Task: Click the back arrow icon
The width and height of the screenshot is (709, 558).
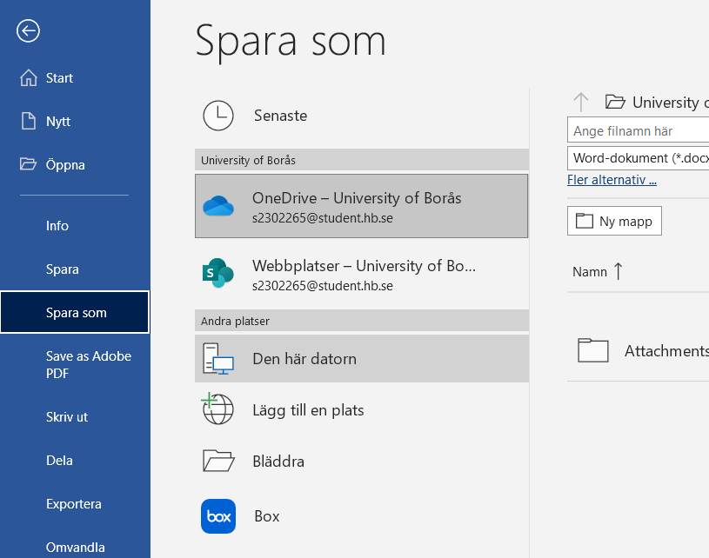Action: pyautogui.click(x=28, y=31)
